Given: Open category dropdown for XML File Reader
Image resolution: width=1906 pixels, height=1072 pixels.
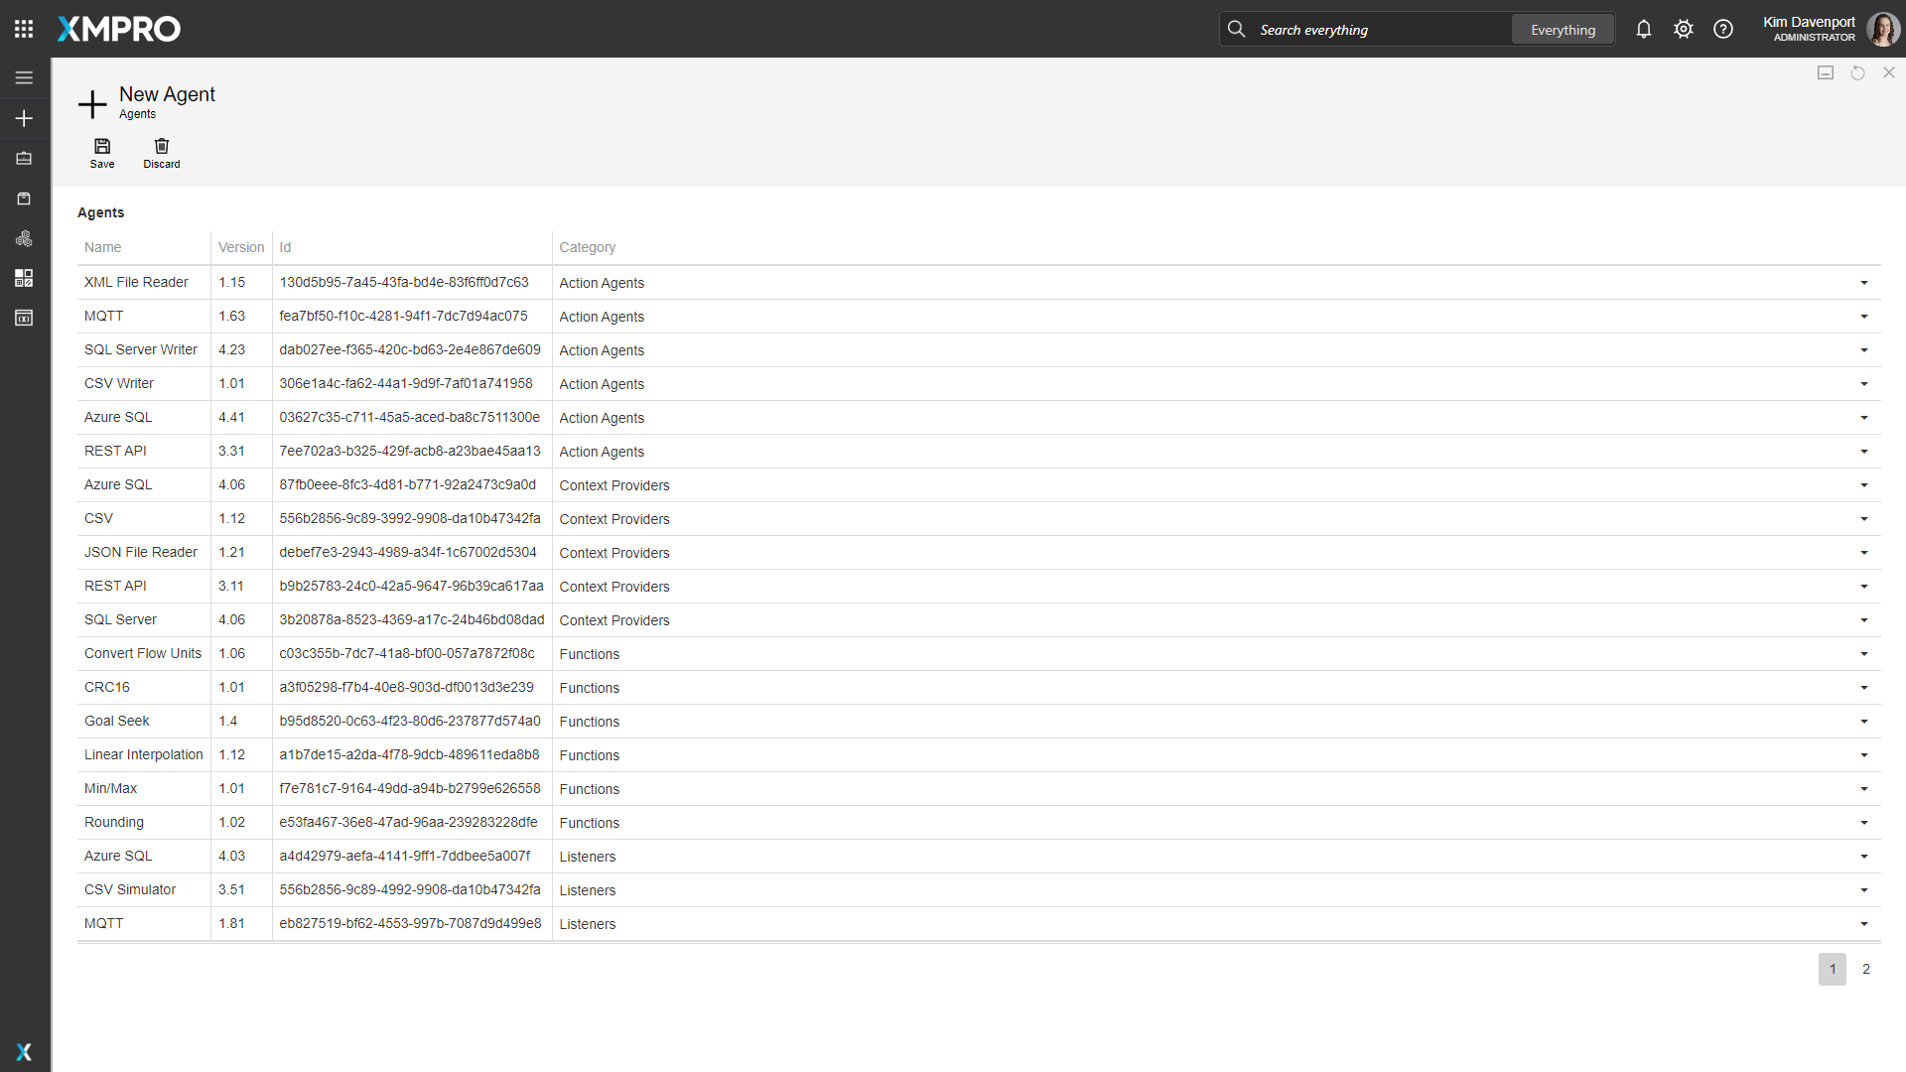Looking at the screenshot, I should 1863,283.
